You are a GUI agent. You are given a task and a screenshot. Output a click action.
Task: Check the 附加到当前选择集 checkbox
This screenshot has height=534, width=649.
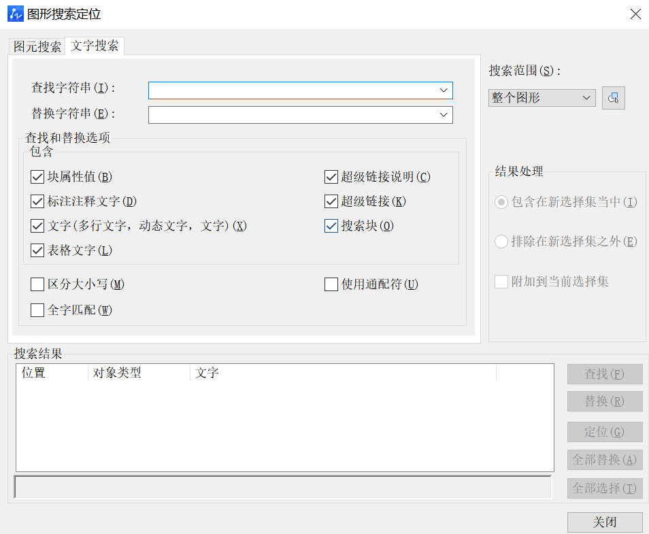pyautogui.click(x=501, y=282)
